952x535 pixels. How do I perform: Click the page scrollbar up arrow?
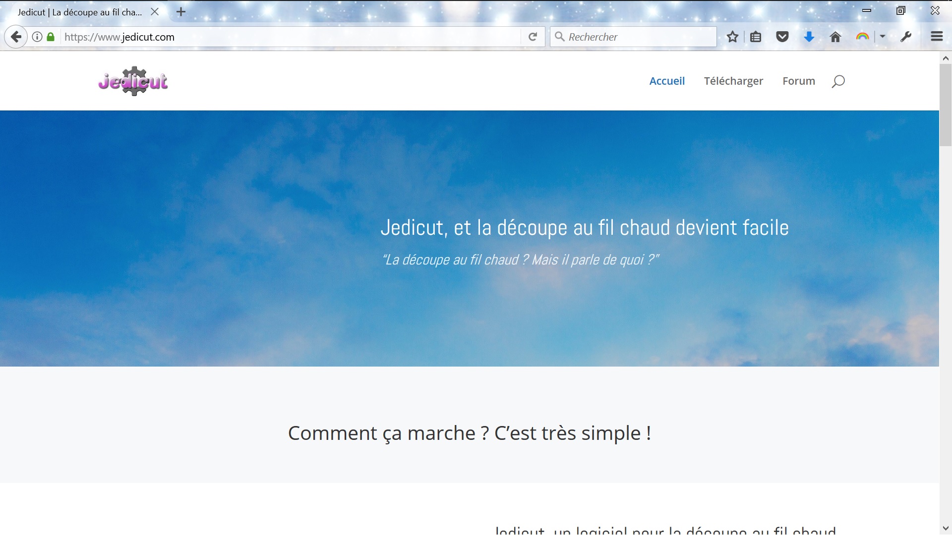946,58
